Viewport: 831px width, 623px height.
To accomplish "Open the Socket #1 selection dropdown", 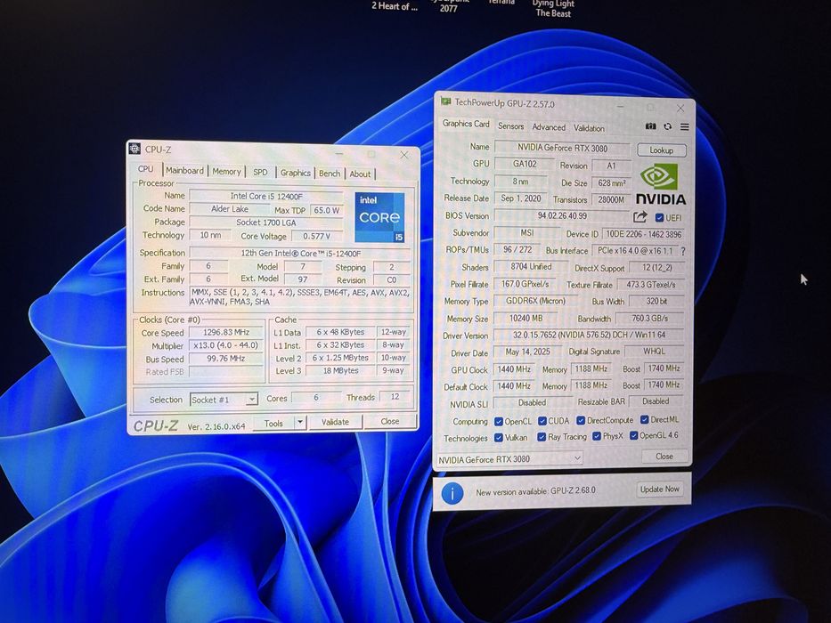I will coord(224,400).
